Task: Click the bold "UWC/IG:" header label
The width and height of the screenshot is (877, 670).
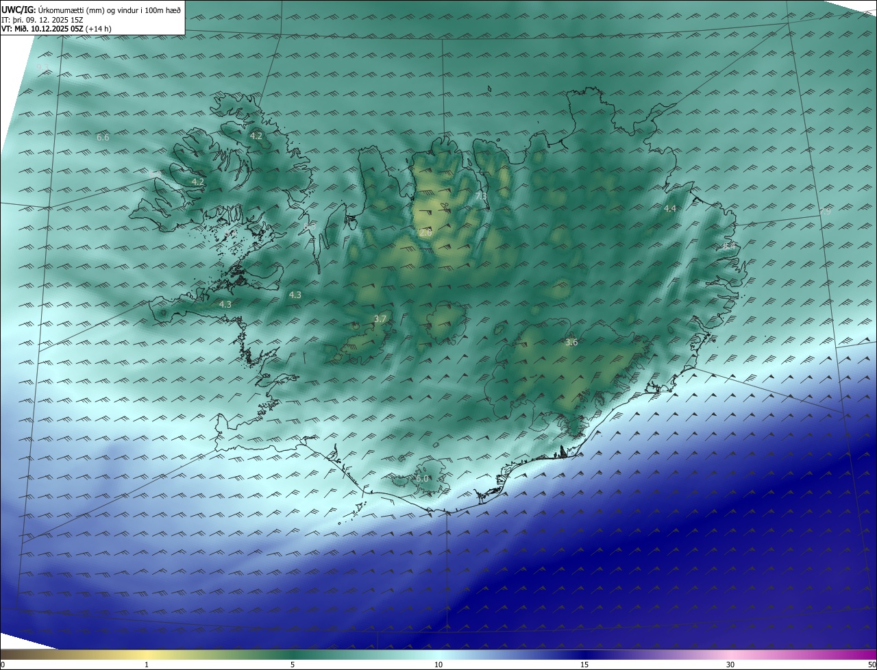Action: (18, 10)
